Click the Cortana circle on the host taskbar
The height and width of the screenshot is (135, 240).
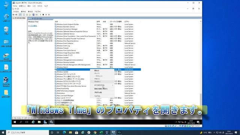click(52, 132)
